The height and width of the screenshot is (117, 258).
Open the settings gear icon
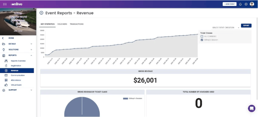(x=246, y=4)
